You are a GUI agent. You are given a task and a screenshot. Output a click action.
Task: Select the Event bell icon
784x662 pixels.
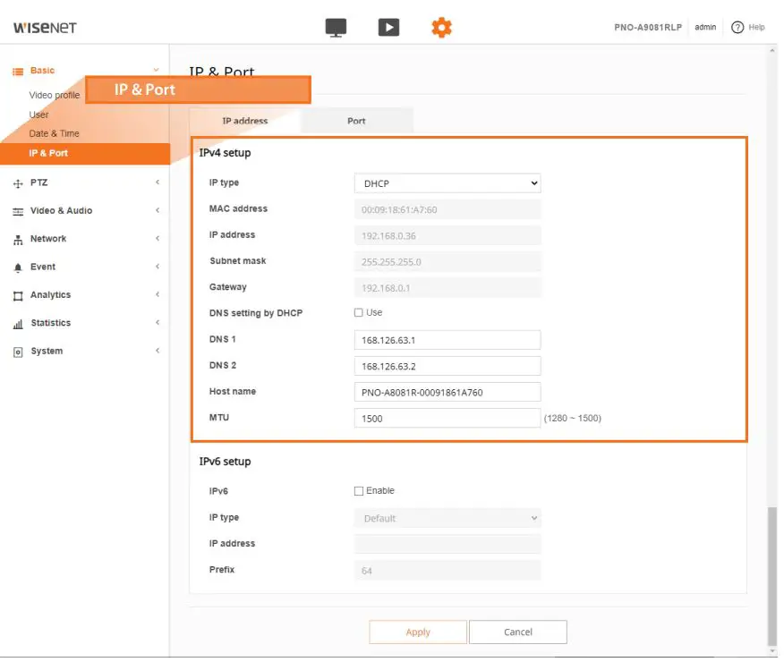click(x=18, y=267)
